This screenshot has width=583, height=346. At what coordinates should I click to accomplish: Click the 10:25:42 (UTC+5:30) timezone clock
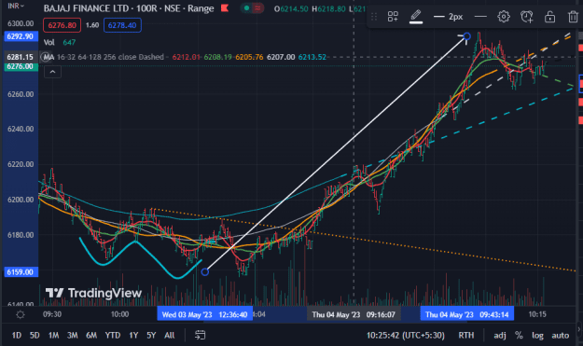coord(405,335)
